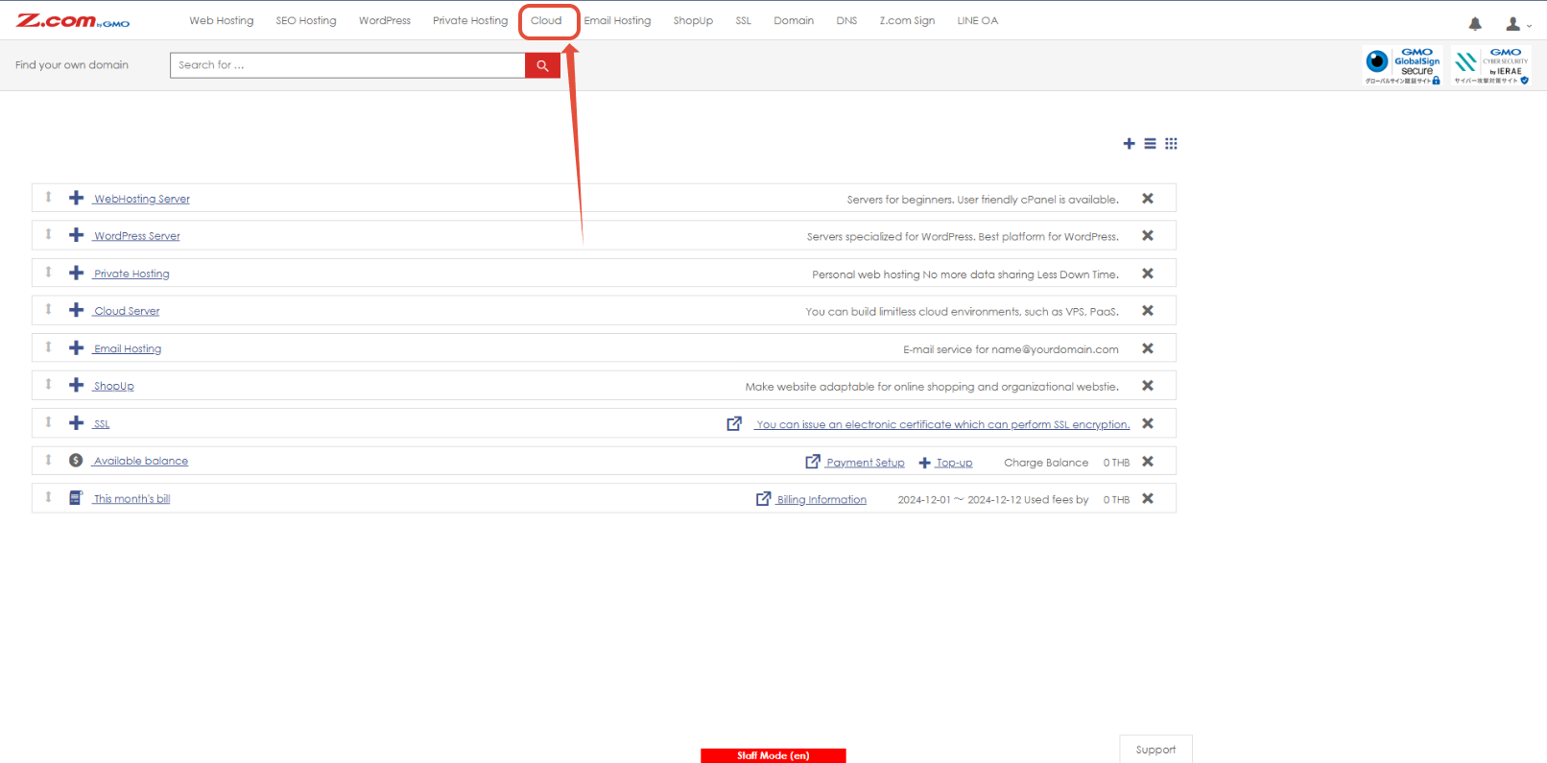
Task: Open the Private Hosting list link
Action: click(x=131, y=274)
